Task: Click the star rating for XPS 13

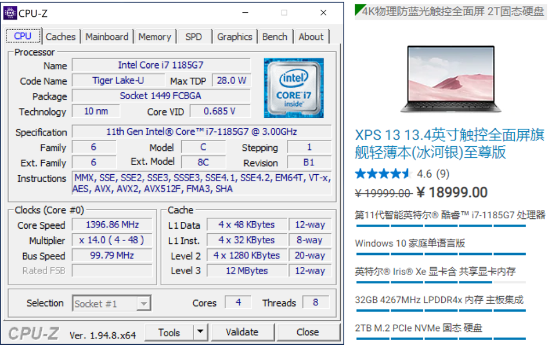Action: click(383, 174)
